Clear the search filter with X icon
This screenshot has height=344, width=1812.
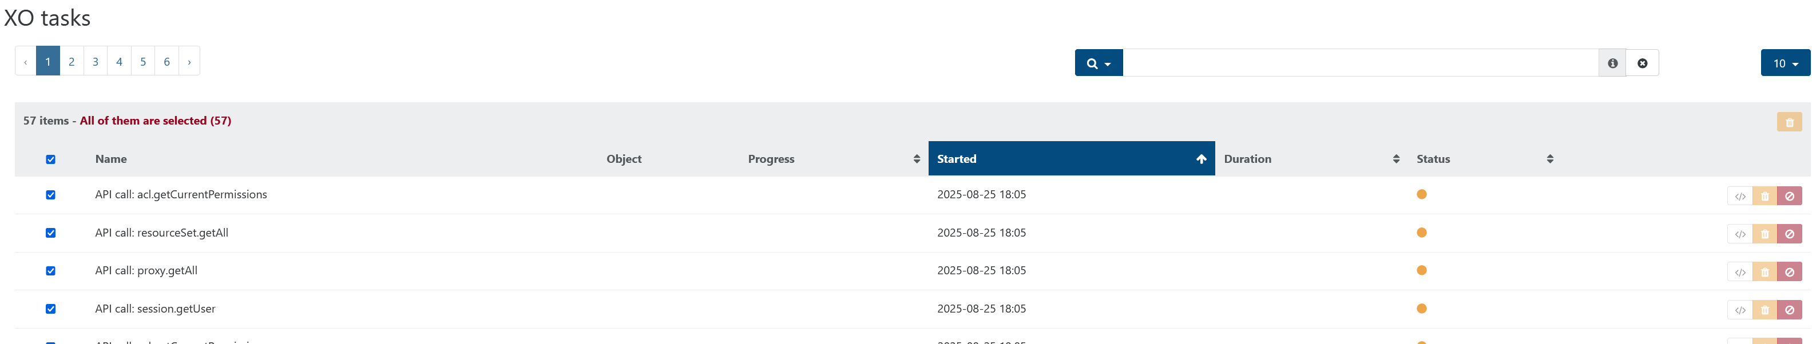[x=1641, y=63]
